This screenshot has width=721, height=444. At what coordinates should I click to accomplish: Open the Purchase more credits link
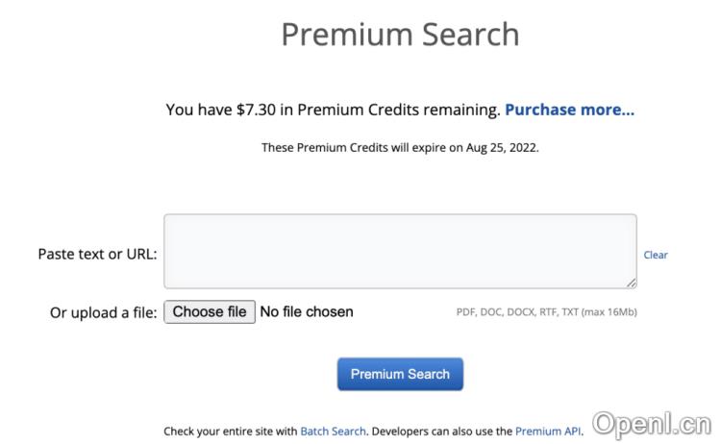point(569,110)
